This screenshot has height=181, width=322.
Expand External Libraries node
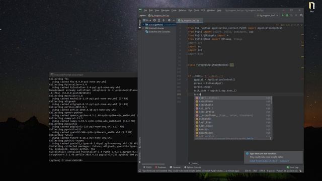tap(143, 28)
